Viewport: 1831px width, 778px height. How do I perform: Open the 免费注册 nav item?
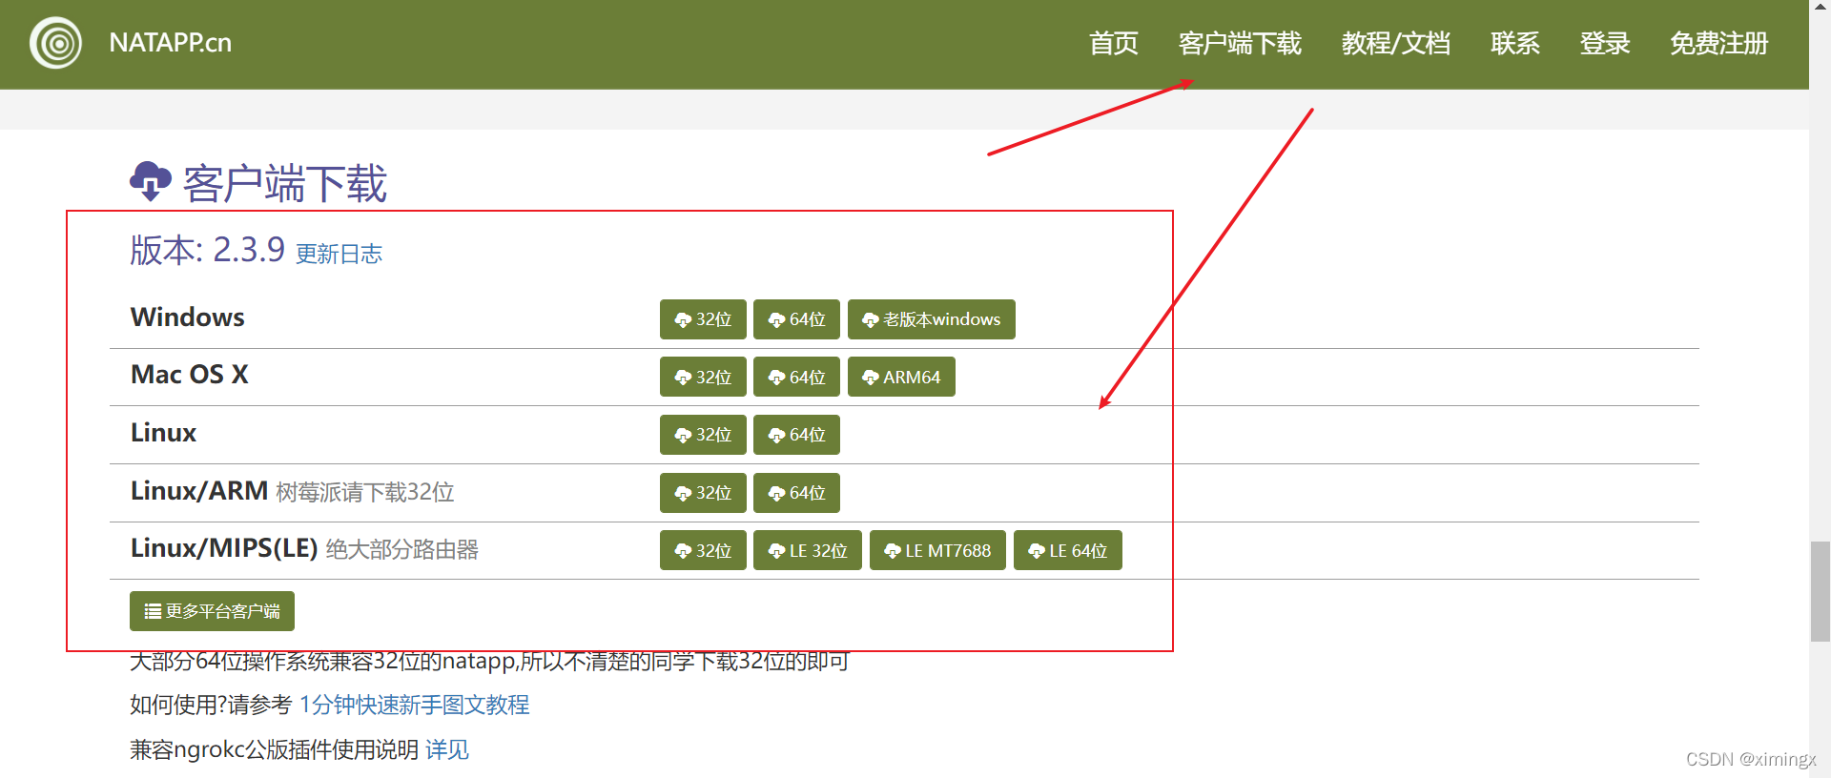[x=1719, y=44]
